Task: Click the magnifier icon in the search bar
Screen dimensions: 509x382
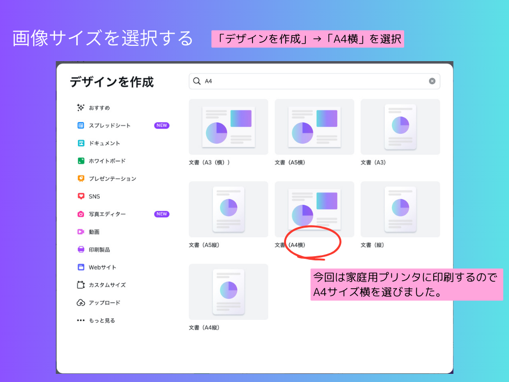Action: pyautogui.click(x=196, y=81)
